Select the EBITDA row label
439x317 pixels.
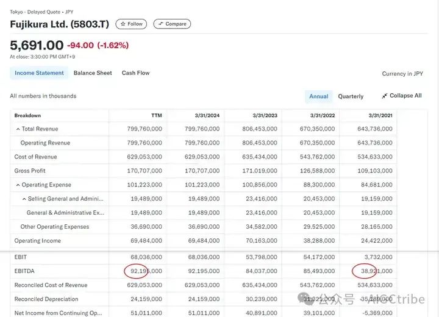point(24,271)
